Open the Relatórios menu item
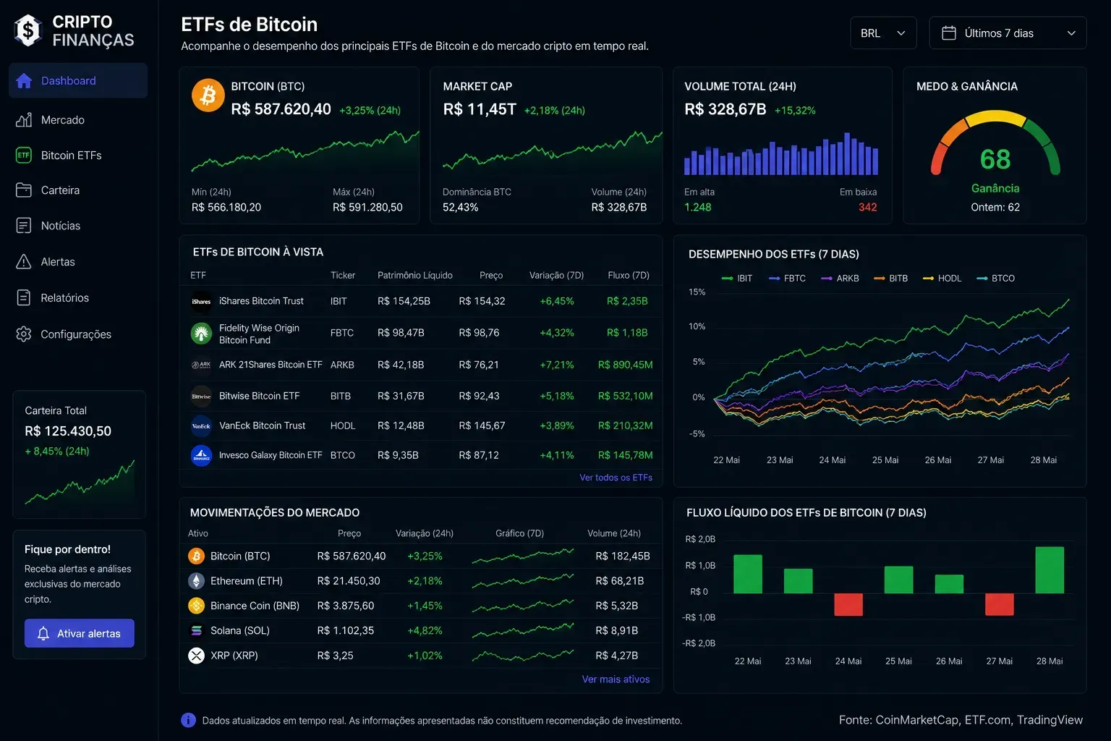 [78, 297]
